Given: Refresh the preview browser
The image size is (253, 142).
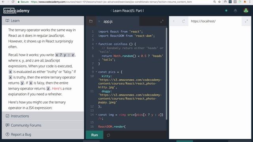Looking at the screenshot, I should pyautogui.click(x=183, y=21).
